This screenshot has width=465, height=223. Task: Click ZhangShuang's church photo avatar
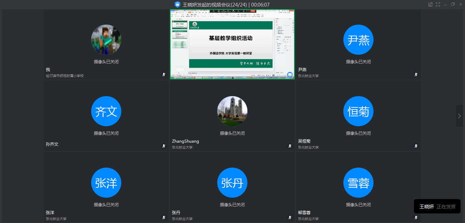(x=232, y=111)
